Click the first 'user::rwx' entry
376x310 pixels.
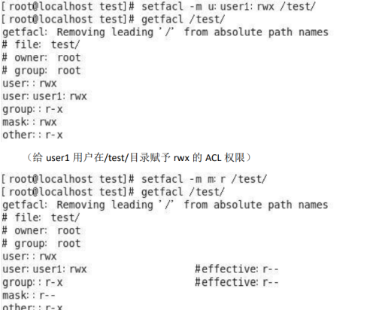[x=29, y=84]
